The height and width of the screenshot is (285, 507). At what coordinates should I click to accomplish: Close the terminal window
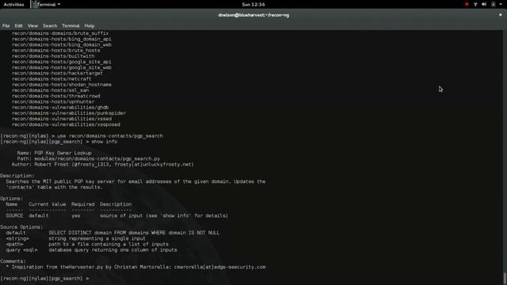pos(500,15)
